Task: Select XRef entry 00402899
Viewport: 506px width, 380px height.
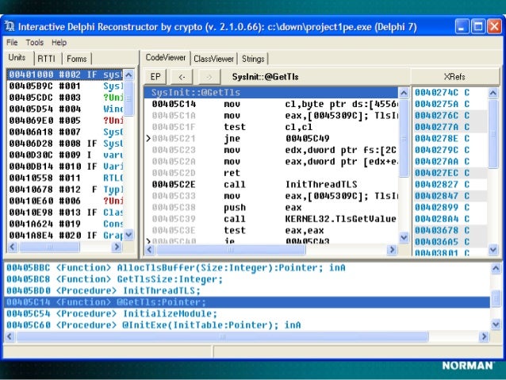Action: tap(450, 208)
